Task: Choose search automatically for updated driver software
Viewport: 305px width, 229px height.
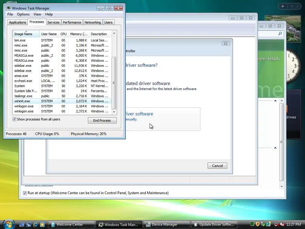Action: [161, 86]
